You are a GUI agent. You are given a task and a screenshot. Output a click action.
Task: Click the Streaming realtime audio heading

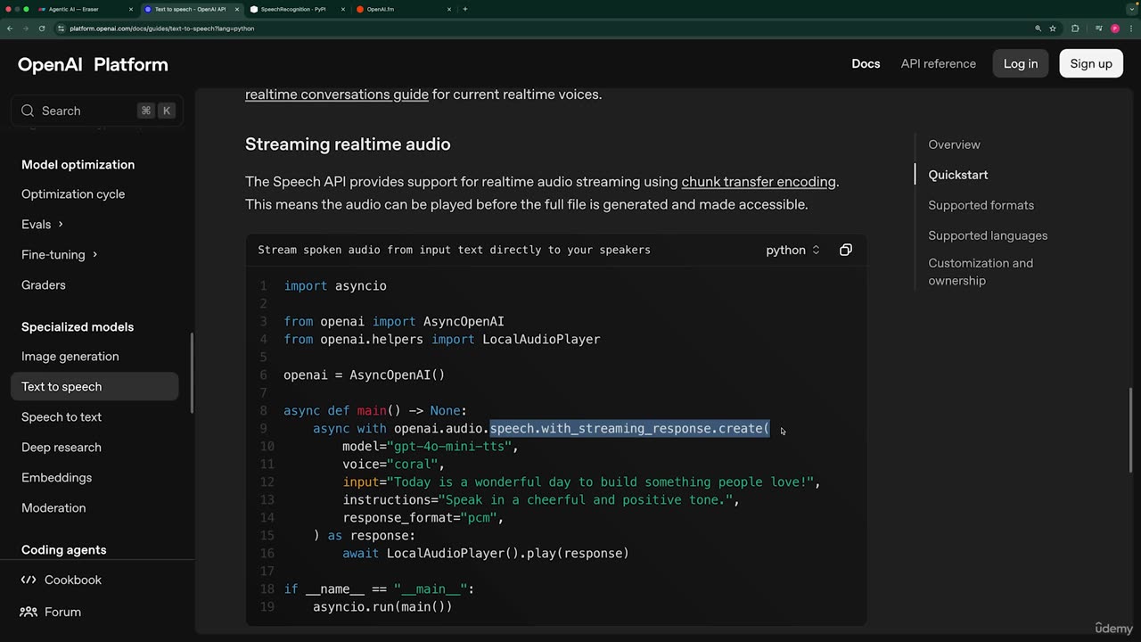point(348,144)
